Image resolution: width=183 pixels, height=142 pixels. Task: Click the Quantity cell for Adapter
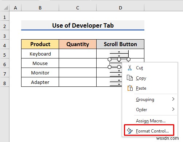click(78, 82)
